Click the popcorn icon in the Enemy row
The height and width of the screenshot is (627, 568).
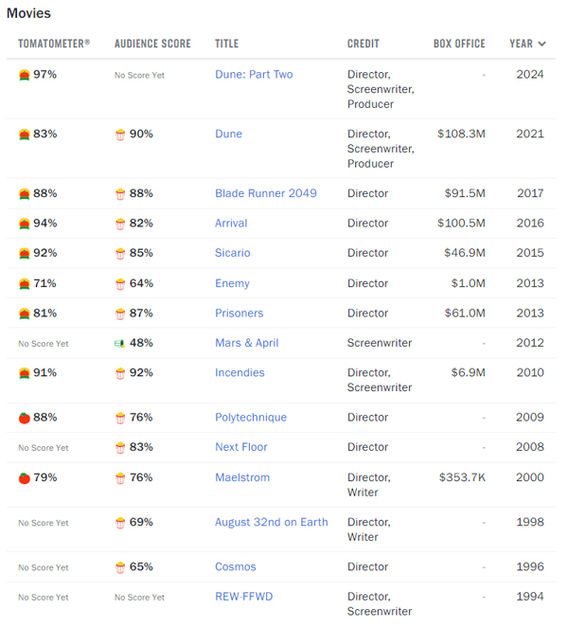pyautogui.click(x=120, y=284)
